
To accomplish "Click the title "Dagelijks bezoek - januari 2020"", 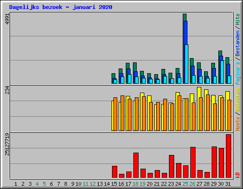I will click(x=61, y=7).
